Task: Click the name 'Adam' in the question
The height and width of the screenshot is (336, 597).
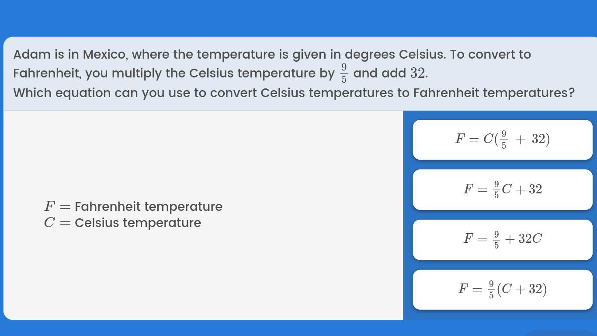Action: click(32, 55)
